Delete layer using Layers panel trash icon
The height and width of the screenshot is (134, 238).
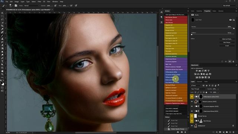[234, 132]
